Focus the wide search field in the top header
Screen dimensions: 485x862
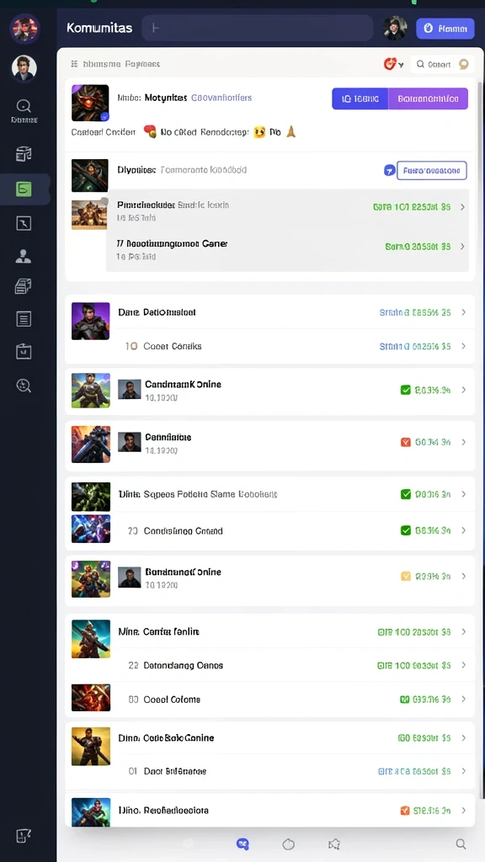pyautogui.click(x=258, y=28)
